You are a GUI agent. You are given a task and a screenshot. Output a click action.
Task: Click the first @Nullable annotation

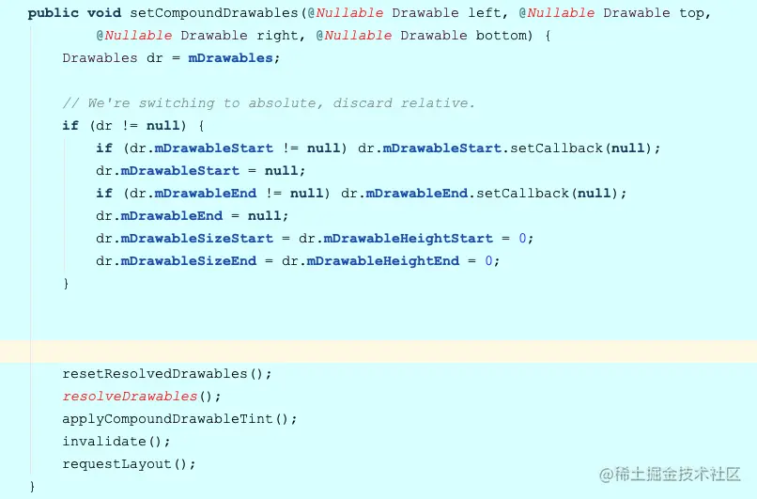point(346,13)
